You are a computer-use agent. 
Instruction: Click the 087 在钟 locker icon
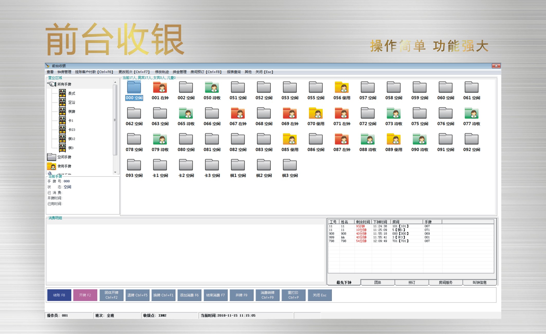click(x=342, y=140)
